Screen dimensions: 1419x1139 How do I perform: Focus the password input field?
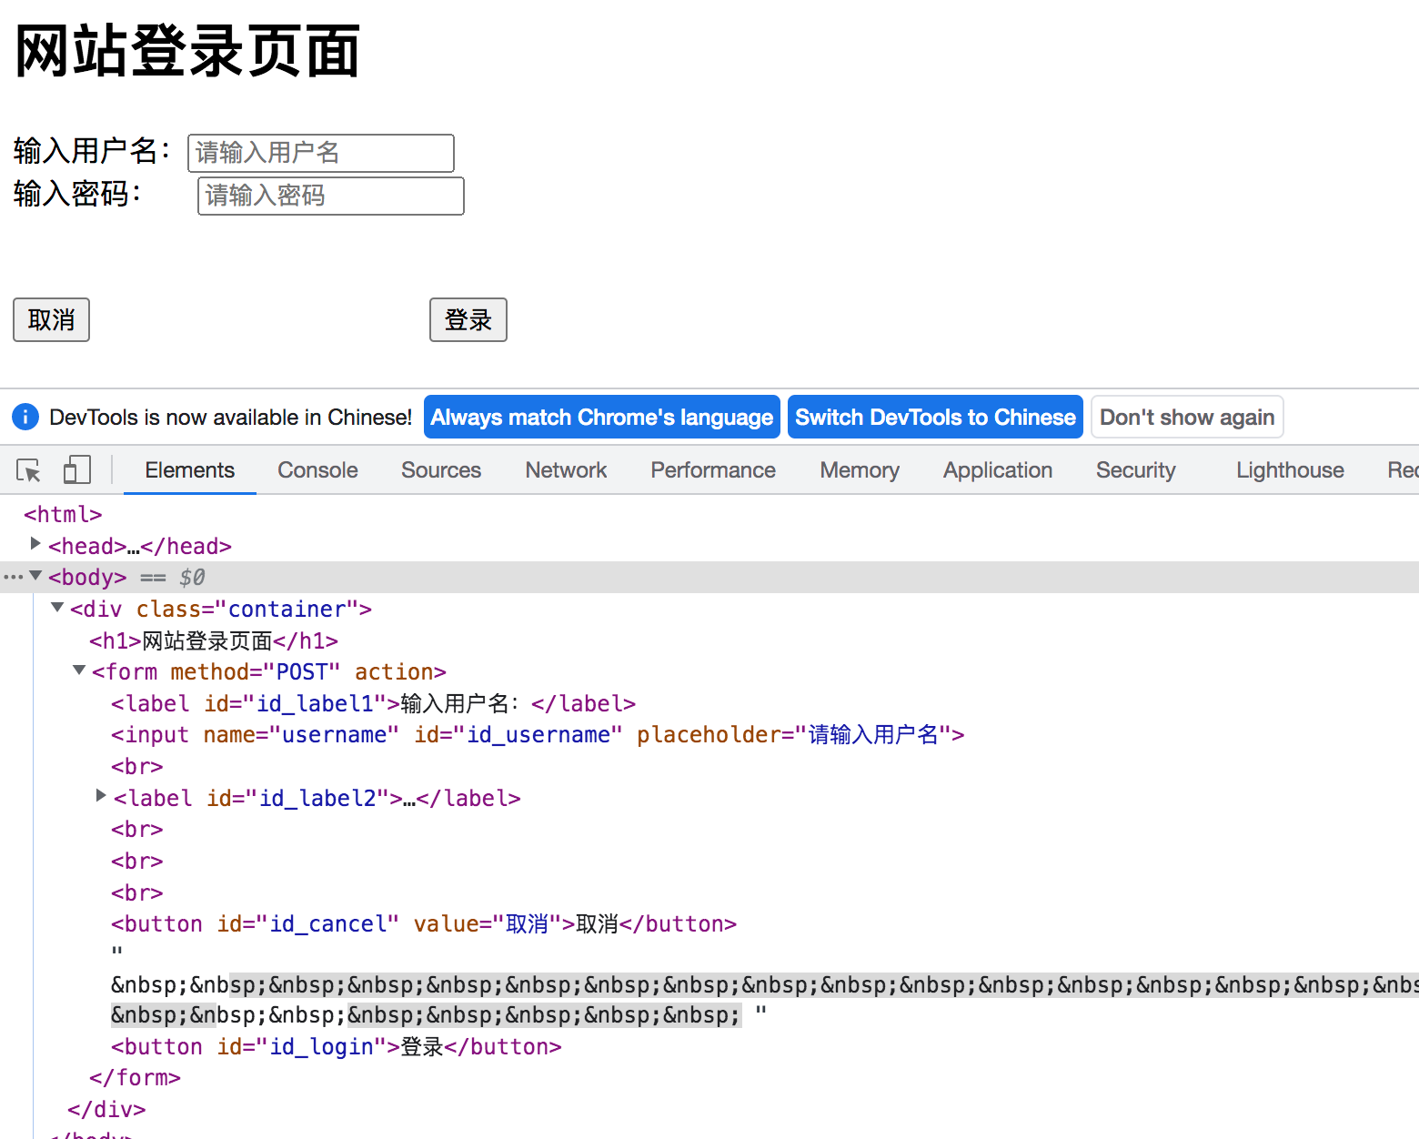[331, 196]
